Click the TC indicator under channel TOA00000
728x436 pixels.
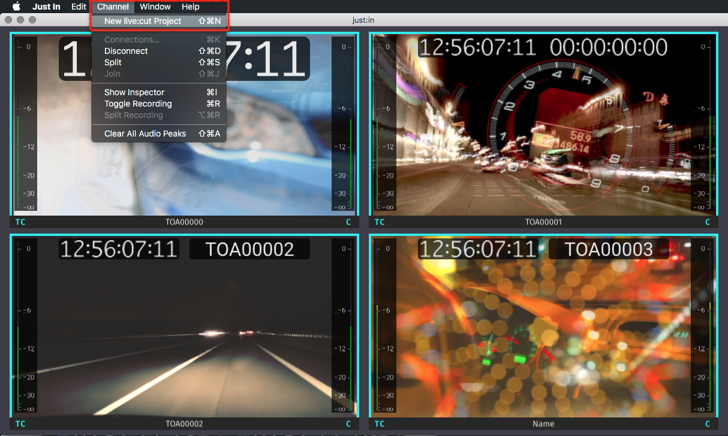[20, 222]
